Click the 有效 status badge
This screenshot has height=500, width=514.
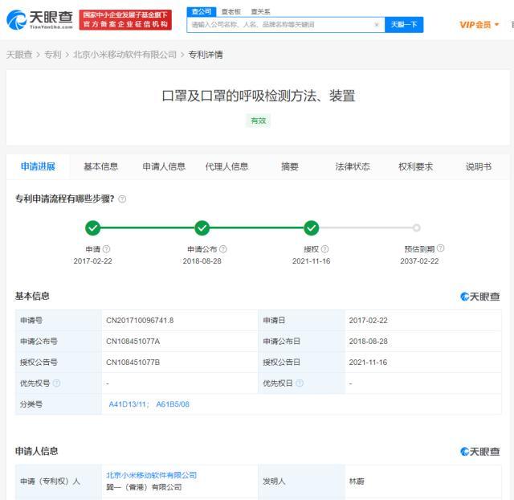(x=259, y=121)
